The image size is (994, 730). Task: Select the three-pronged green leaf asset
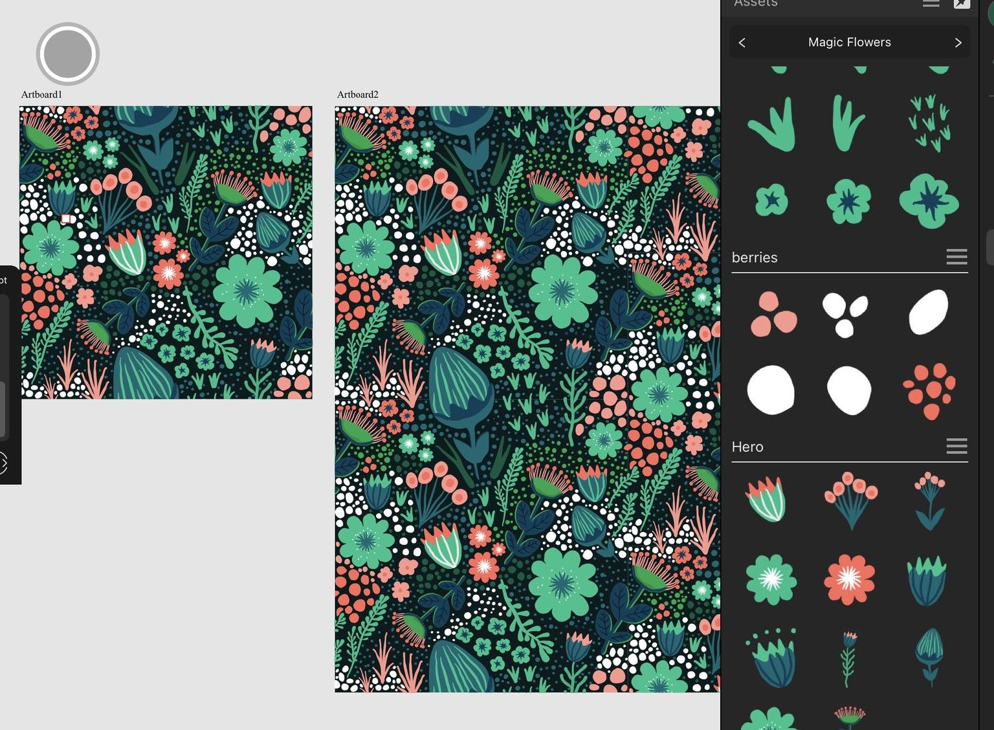(772, 124)
